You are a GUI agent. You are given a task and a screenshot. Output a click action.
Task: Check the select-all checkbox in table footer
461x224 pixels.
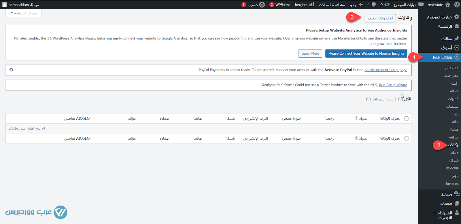[407, 138]
